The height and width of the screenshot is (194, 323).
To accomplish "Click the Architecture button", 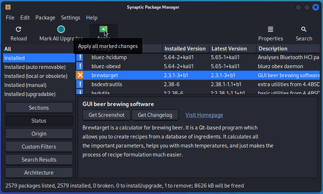I will tap(39, 173).
